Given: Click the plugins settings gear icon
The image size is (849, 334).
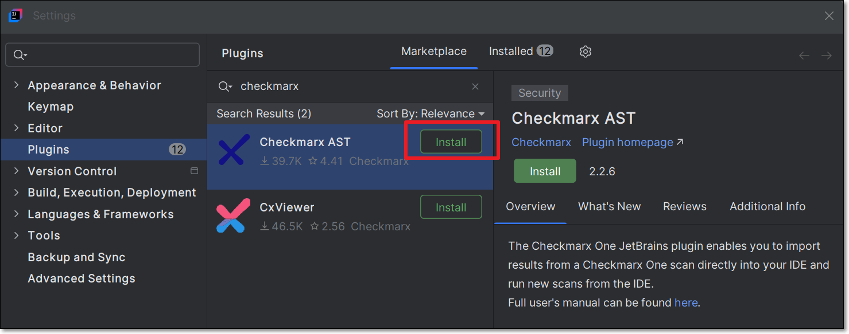Looking at the screenshot, I should tap(585, 52).
